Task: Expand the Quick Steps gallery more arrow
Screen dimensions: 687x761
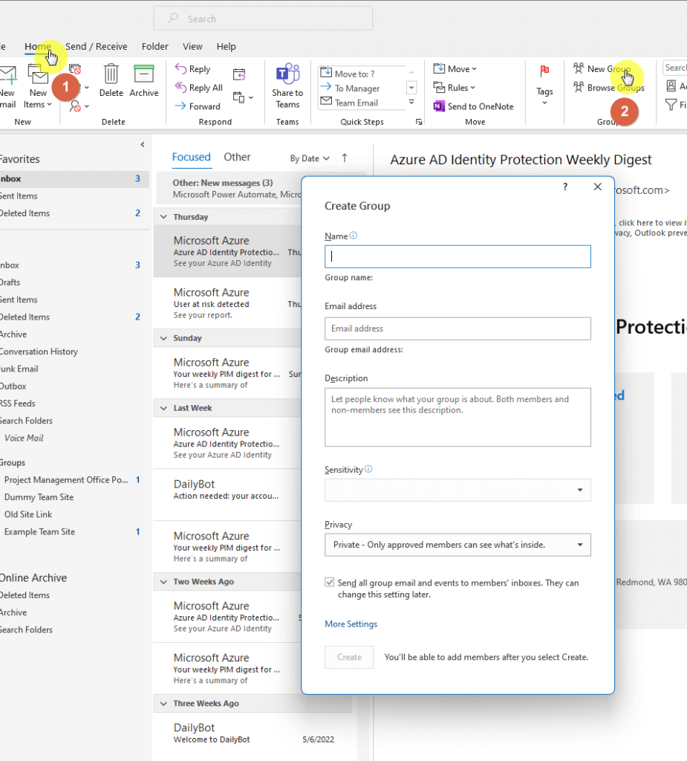Action: coord(411,102)
